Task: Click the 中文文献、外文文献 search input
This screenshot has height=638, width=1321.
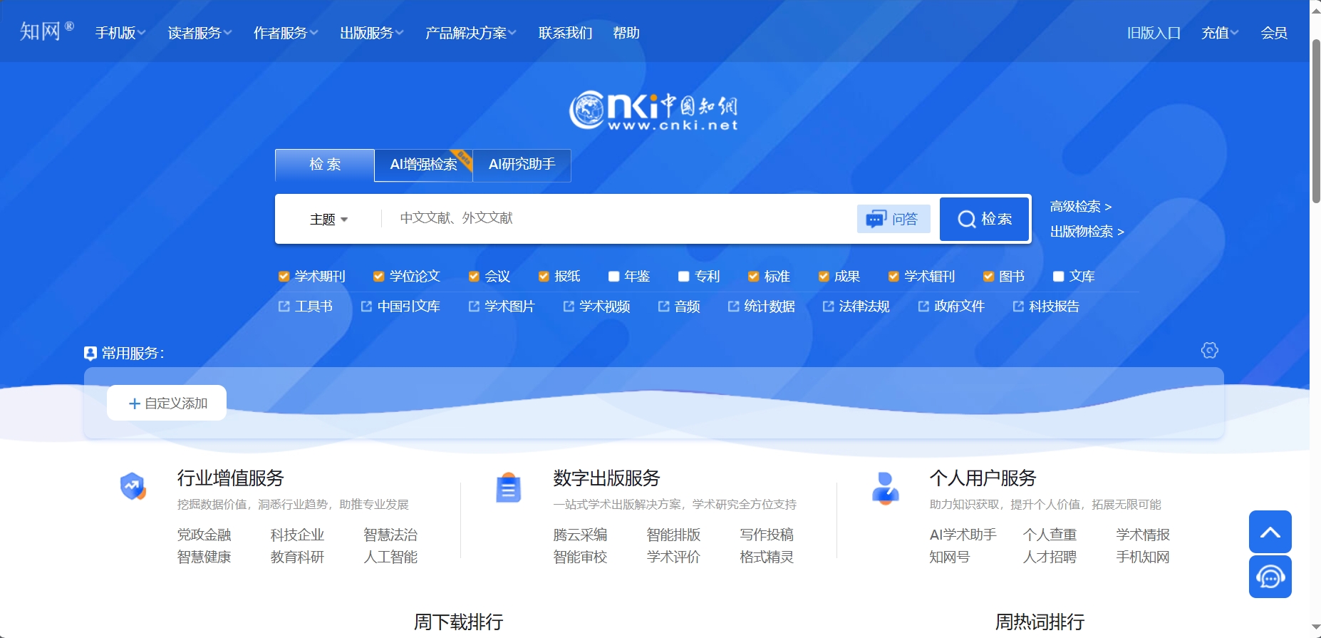Action: click(620, 218)
